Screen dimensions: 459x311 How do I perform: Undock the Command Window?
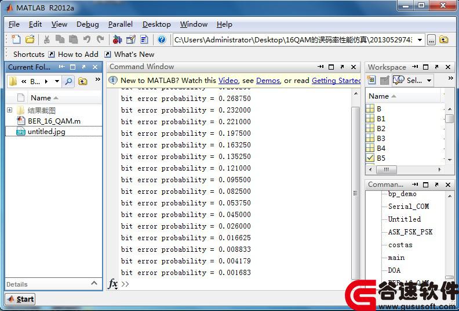[342, 67]
